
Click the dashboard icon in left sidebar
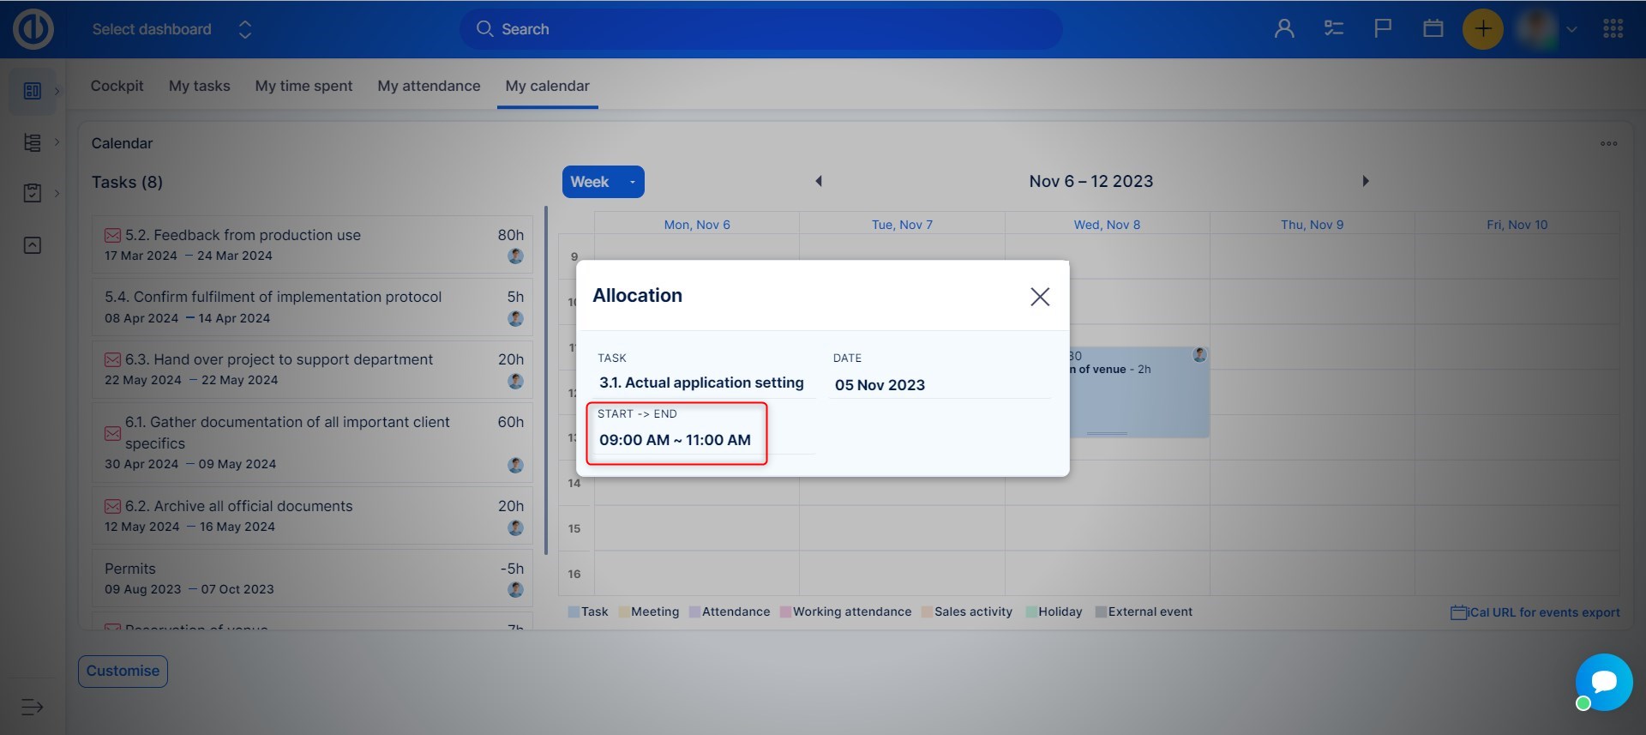pos(33,91)
